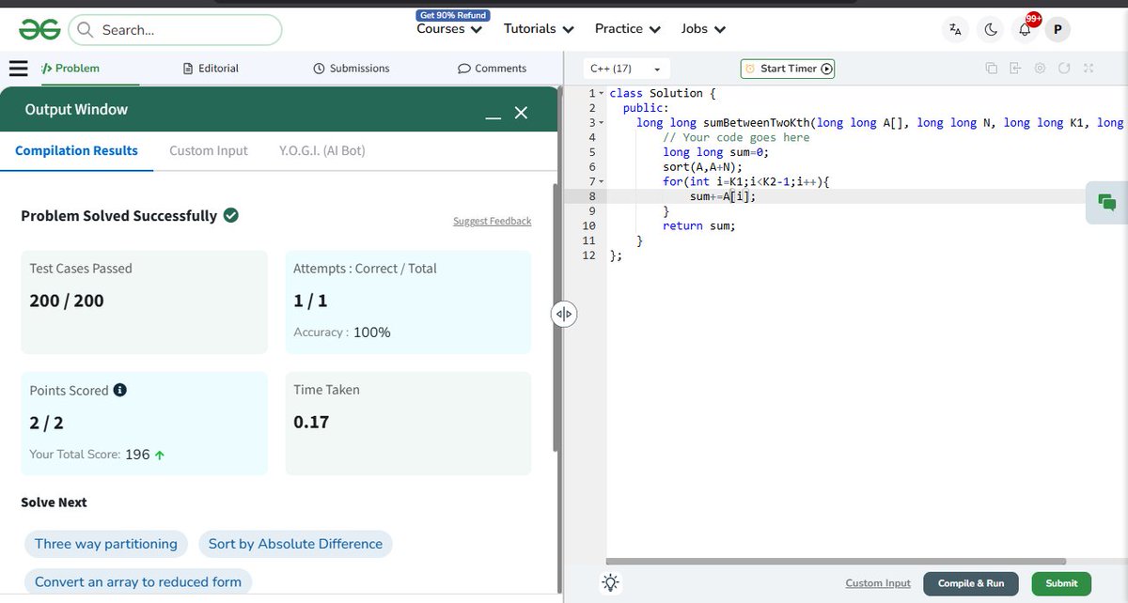Expand editor to fullscreen

1089,69
